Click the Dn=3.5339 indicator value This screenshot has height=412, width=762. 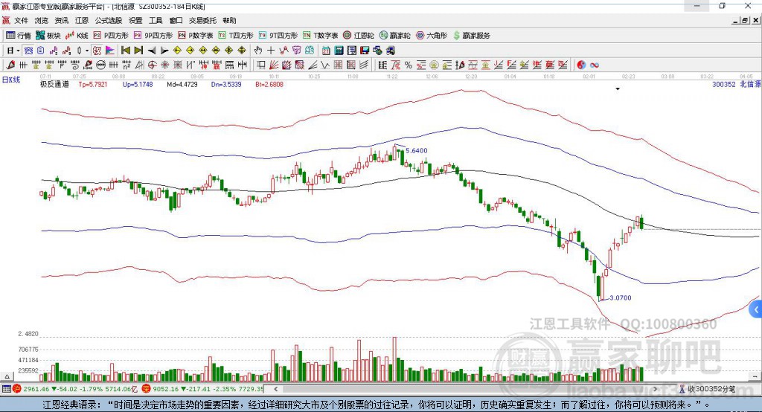coord(226,84)
